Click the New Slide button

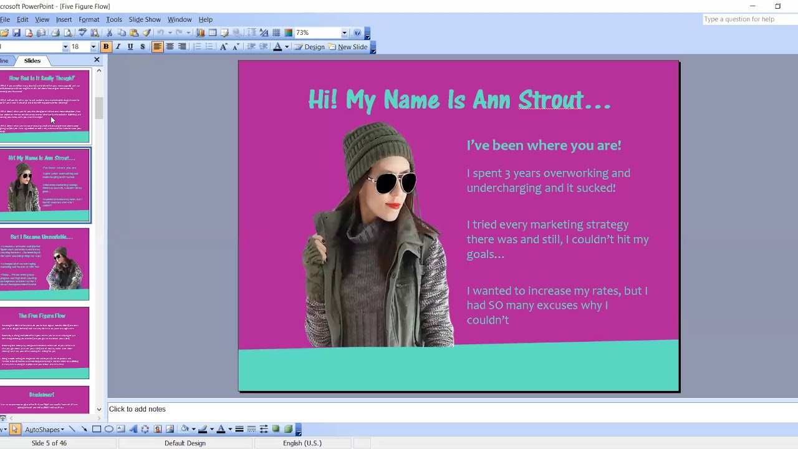348,47
